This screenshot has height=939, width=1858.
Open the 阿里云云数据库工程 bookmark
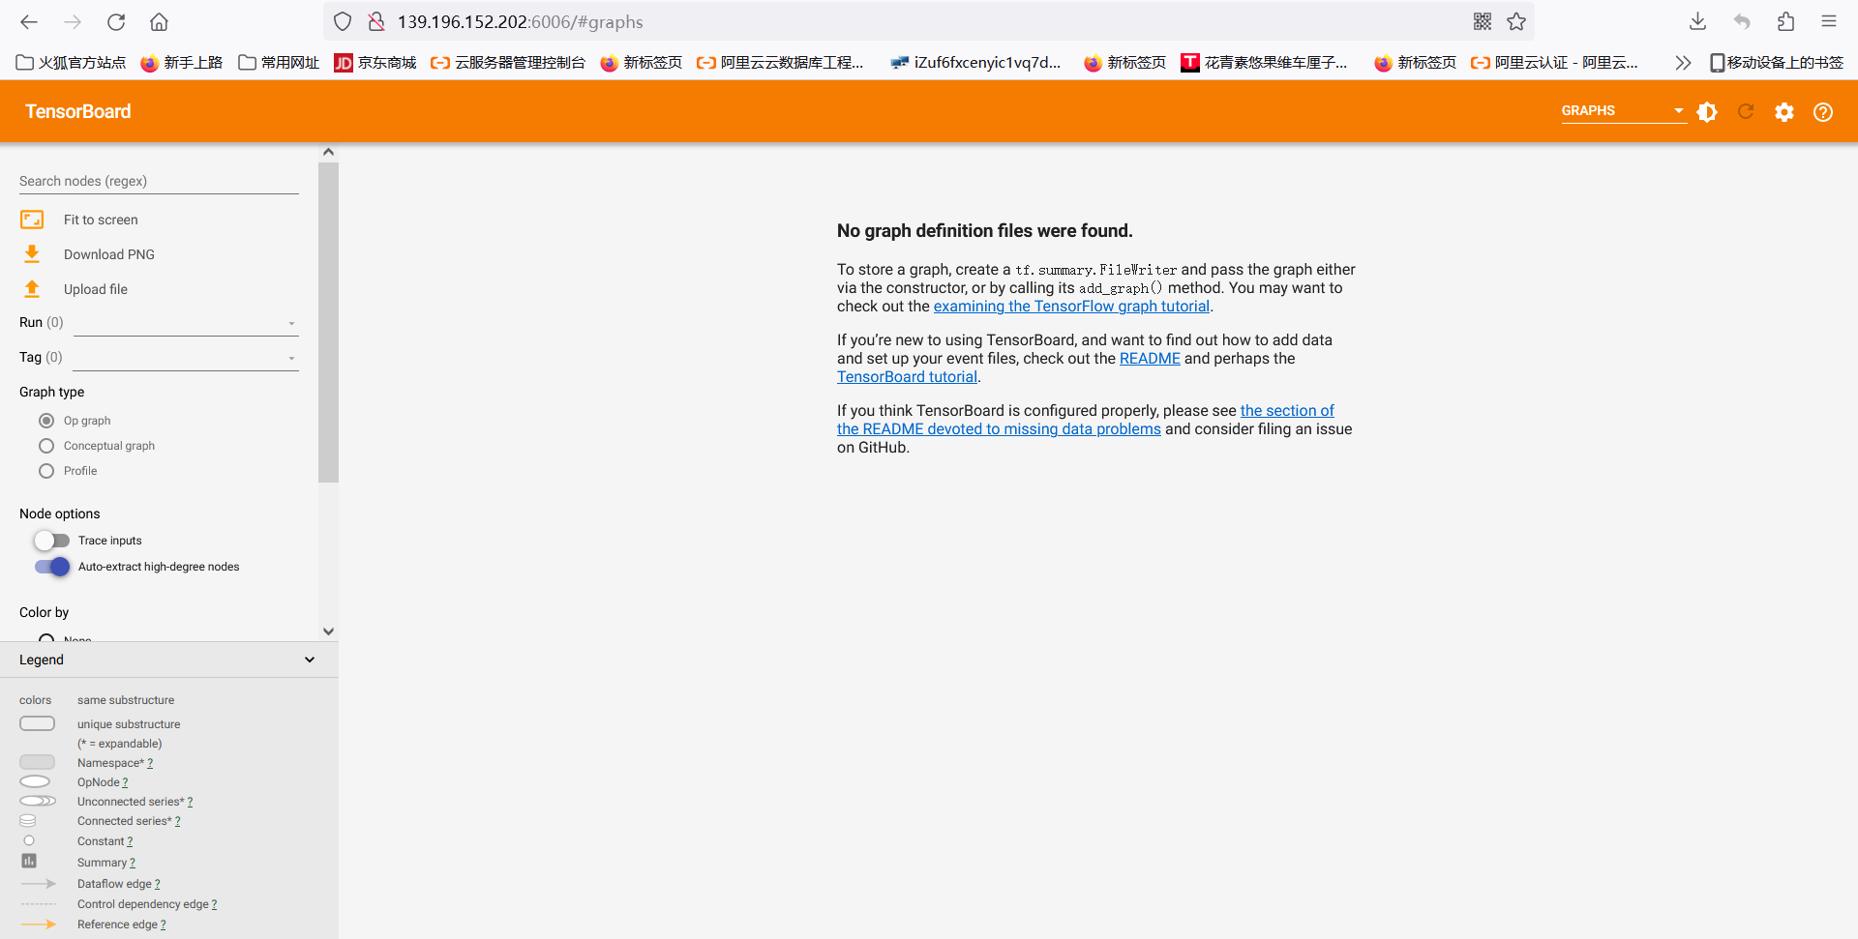pyautogui.click(x=780, y=63)
